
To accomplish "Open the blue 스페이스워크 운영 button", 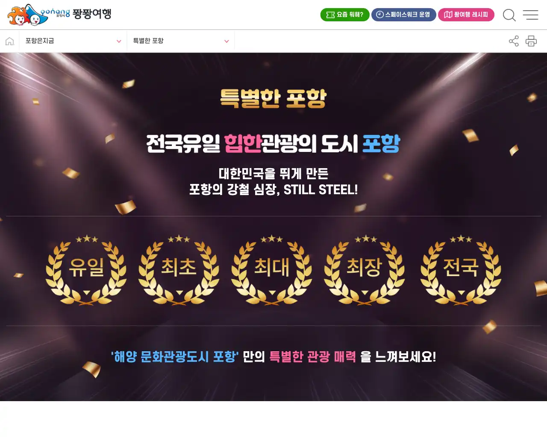I will (403, 15).
